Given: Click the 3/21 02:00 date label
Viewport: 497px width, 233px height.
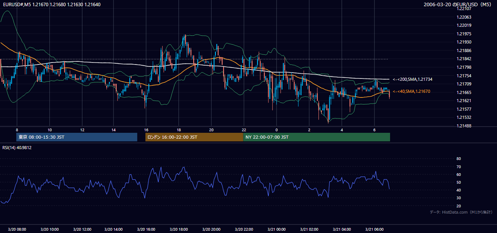Looking at the screenshot, I should click(309, 229).
